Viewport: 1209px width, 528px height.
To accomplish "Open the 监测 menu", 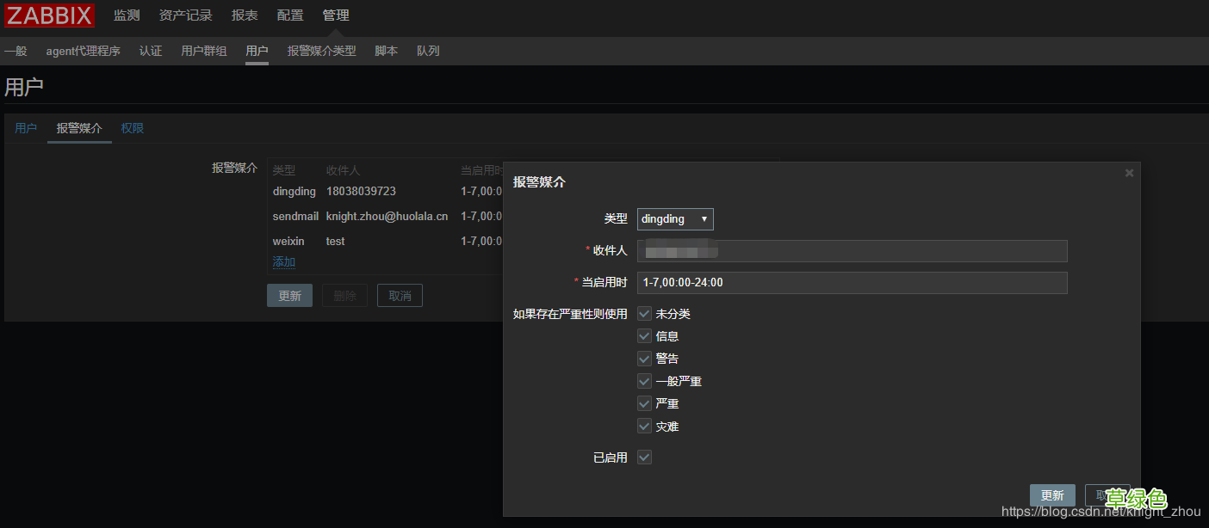I will tap(126, 15).
